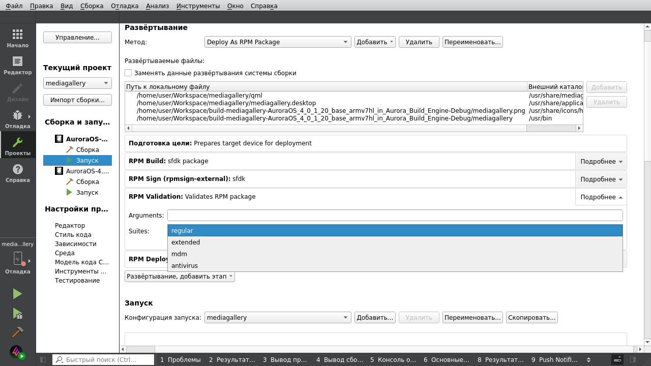Image resolution: width=651 pixels, height=366 pixels.
Task: Expand Подробнее for RPM Build step
Action: pos(601,162)
